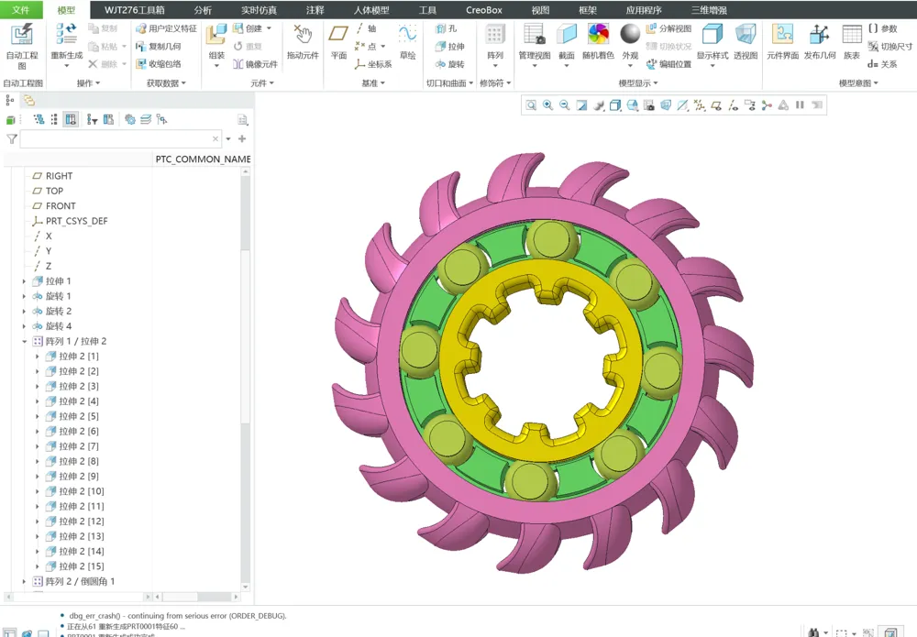Click the model tree filter search field

(x=117, y=139)
